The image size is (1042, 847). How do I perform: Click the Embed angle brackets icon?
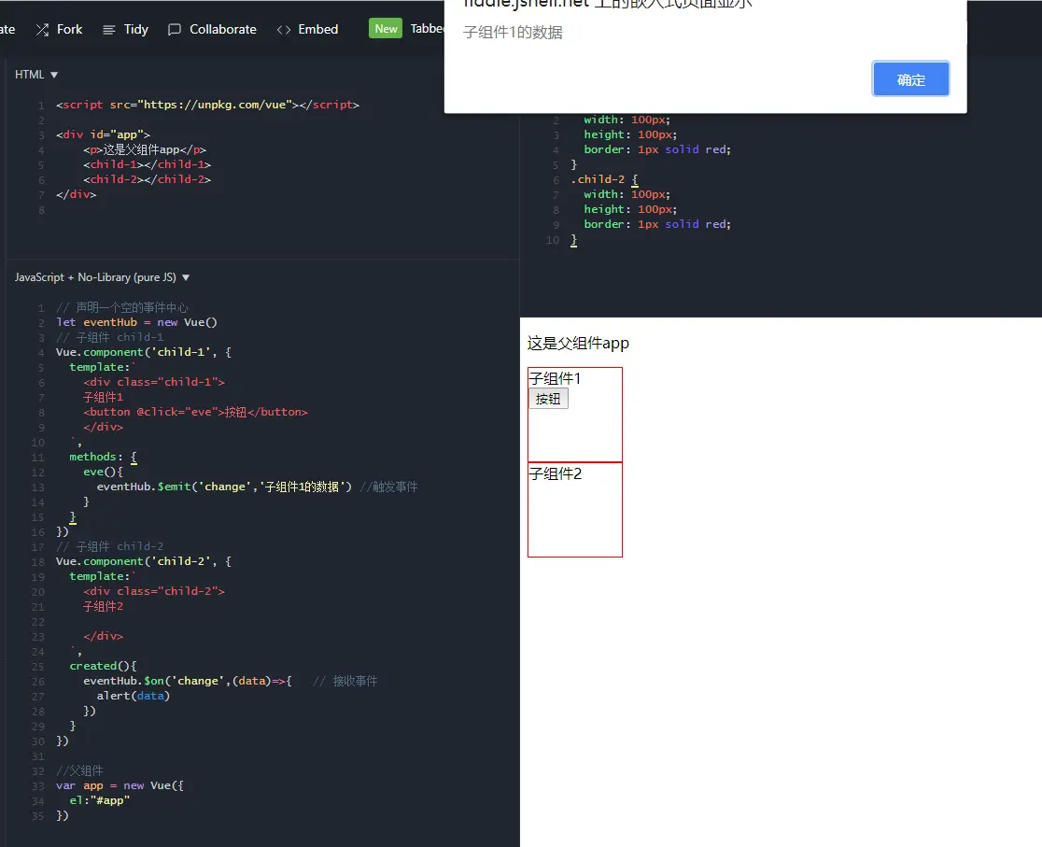click(x=284, y=29)
